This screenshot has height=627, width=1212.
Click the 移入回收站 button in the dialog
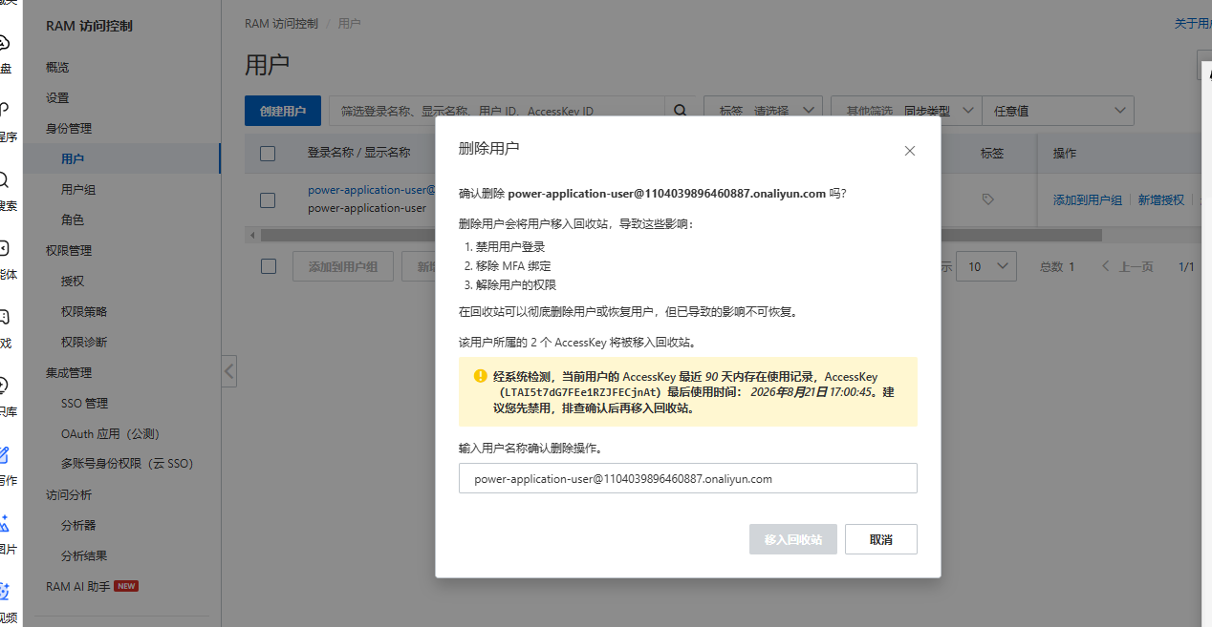[793, 539]
